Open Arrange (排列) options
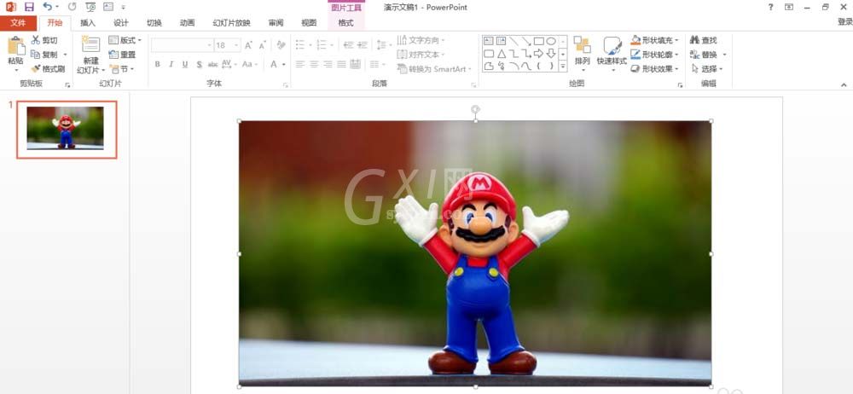 [x=582, y=55]
